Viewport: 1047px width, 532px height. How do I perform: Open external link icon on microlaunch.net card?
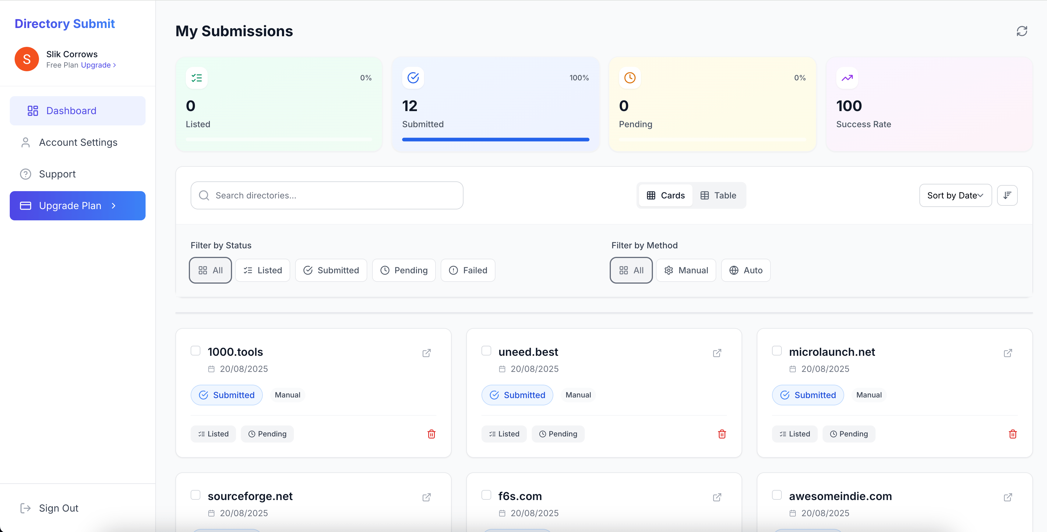pyautogui.click(x=1008, y=353)
